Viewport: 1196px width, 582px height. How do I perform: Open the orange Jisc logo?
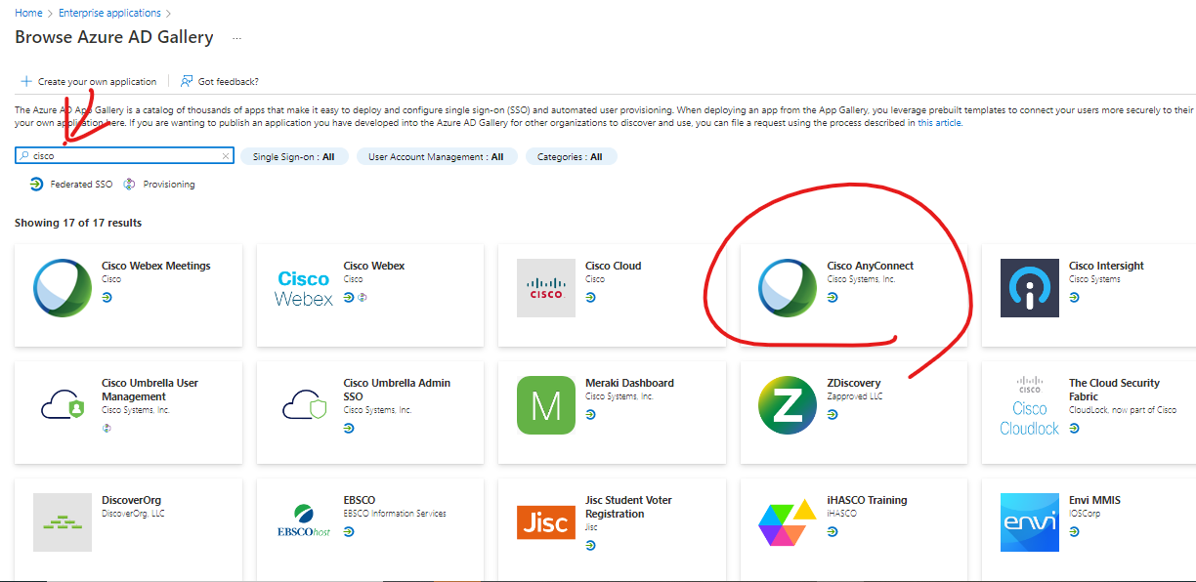point(546,522)
